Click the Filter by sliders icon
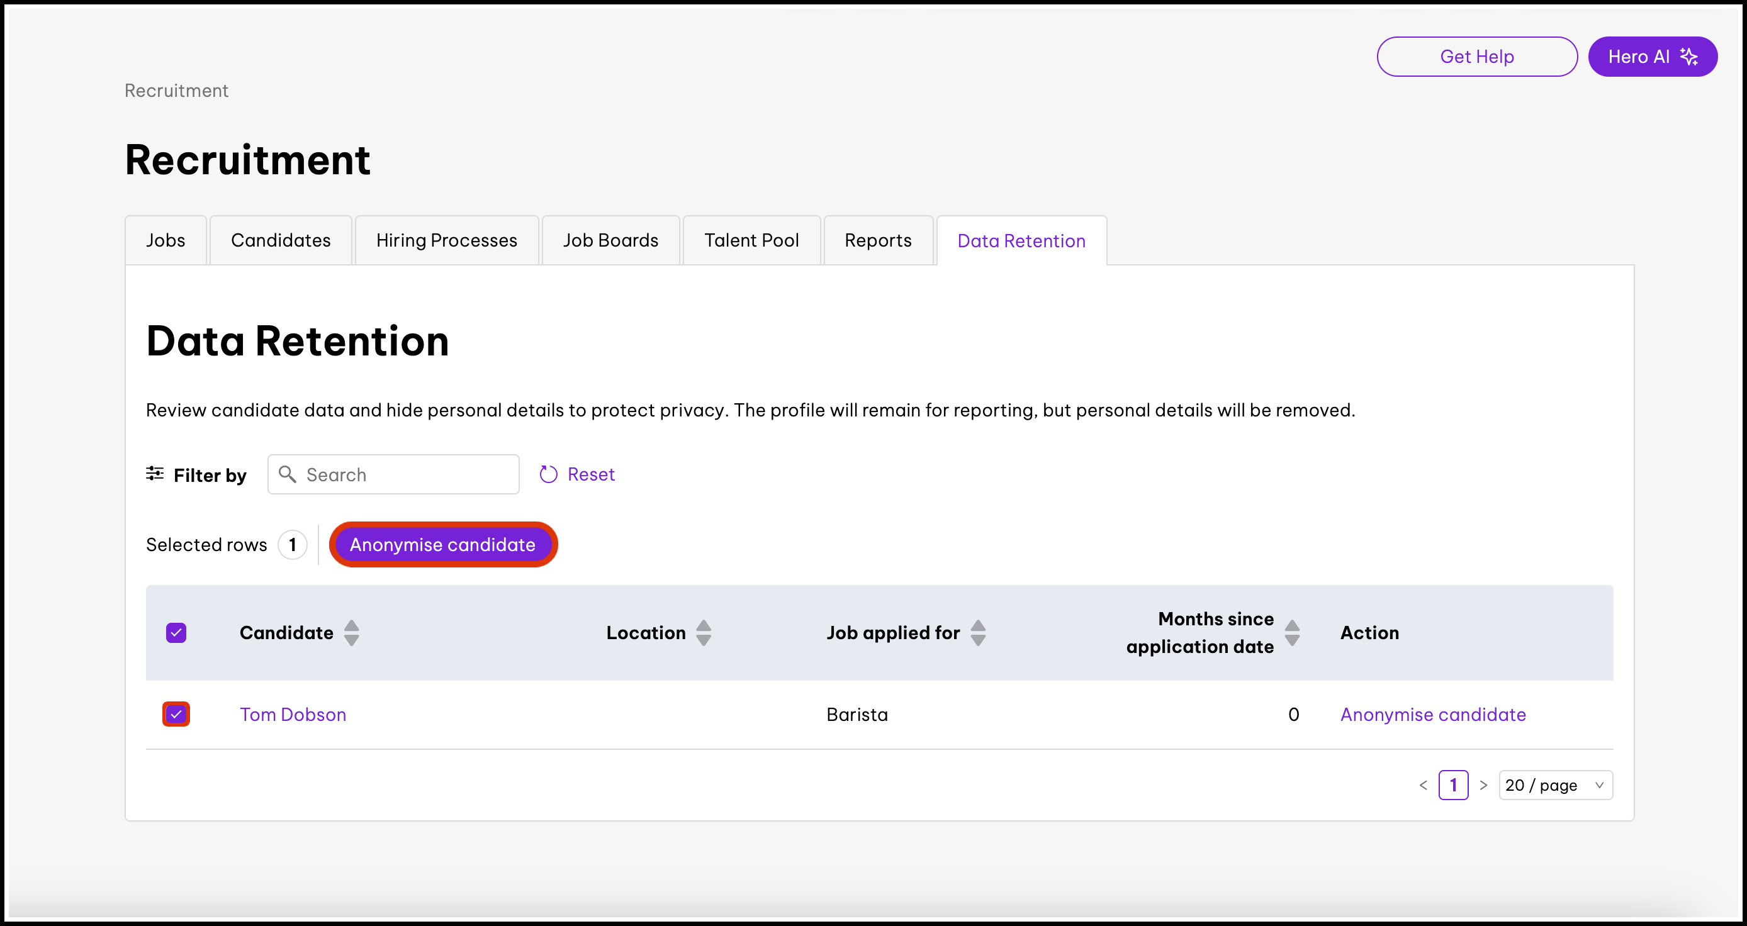The height and width of the screenshot is (926, 1747). (x=155, y=474)
